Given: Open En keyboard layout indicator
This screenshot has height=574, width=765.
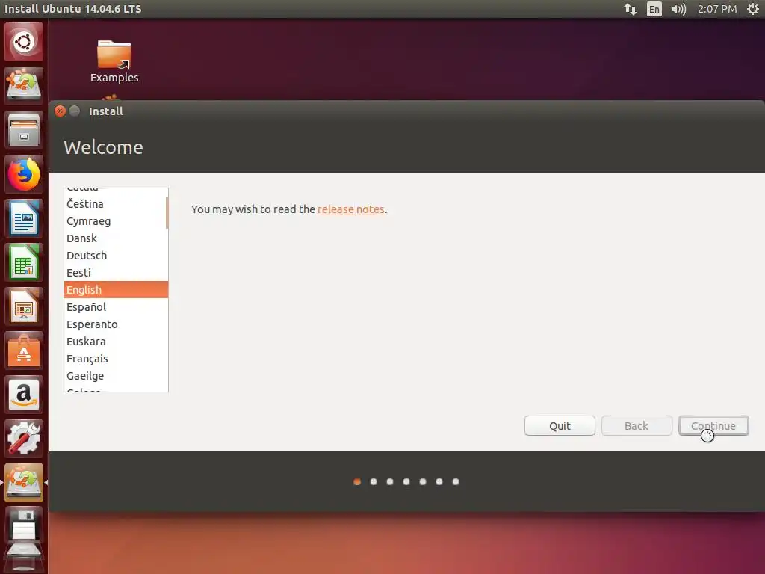Looking at the screenshot, I should (654, 9).
